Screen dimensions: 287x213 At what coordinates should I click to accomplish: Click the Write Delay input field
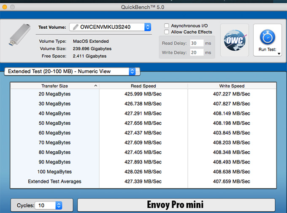coord(197,52)
